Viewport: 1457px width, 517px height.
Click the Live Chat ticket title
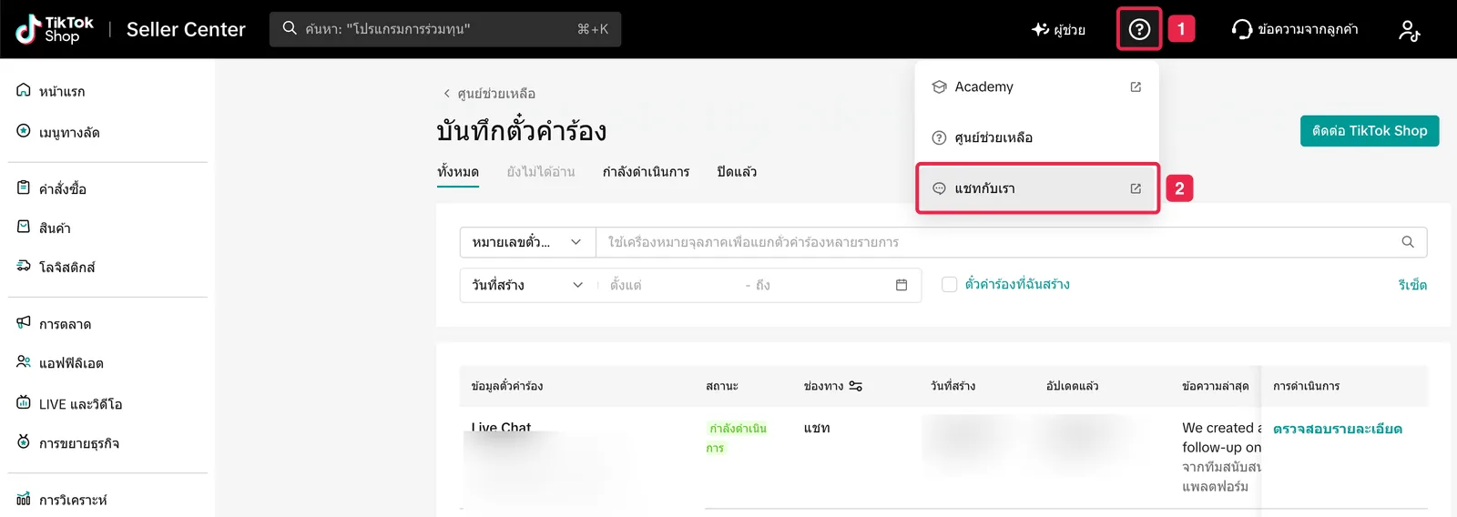(x=501, y=428)
